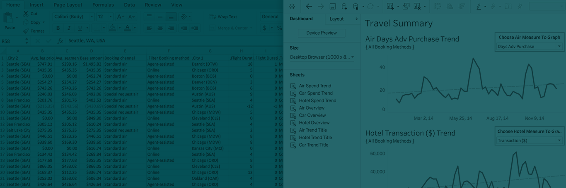Expand the Desktop Browser size dropdown
The height and width of the screenshot is (188, 566).
(322, 57)
